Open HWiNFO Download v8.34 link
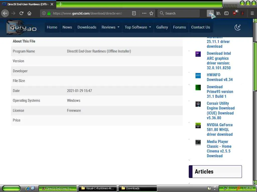 pos(220,77)
